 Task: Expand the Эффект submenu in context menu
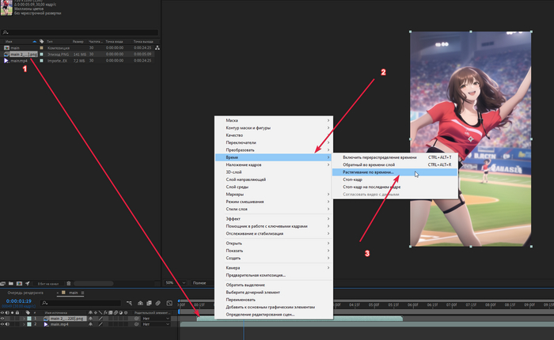coord(272,217)
